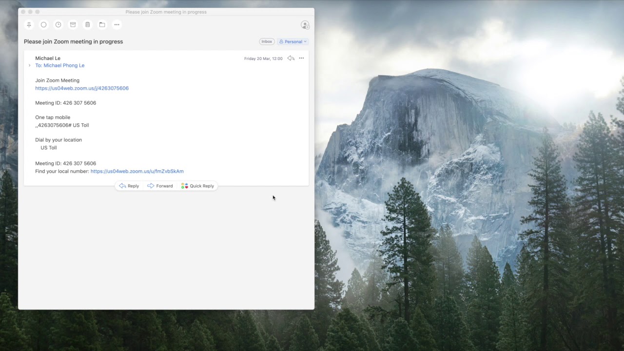This screenshot has height=351, width=624.
Task: Click the One tap mobile text
Action: pos(53,117)
